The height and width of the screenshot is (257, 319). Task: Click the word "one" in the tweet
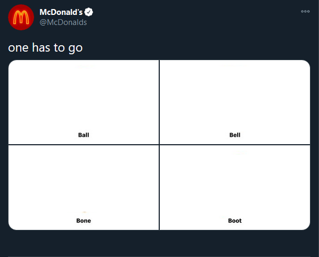[18, 48]
